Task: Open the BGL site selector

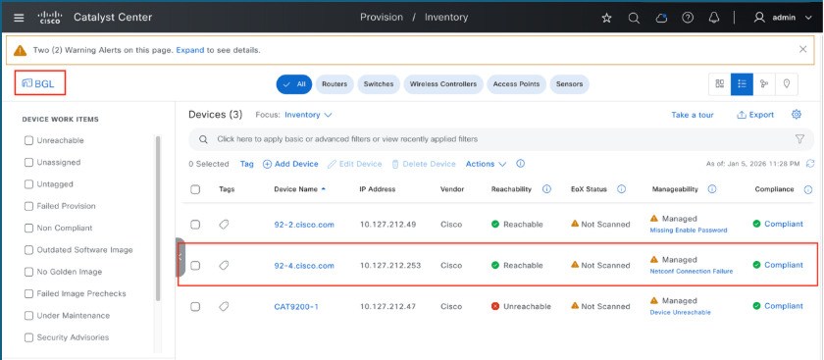Action: 38,83
